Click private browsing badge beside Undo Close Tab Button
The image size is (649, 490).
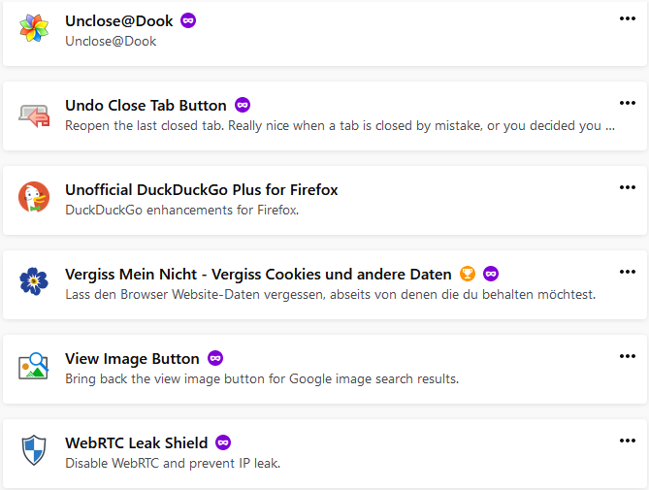pyautogui.click(x=243, y=105)
